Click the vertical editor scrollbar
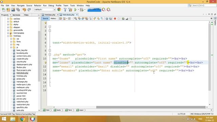This screenshot has width=217, height=122. (x=210, y=57)
